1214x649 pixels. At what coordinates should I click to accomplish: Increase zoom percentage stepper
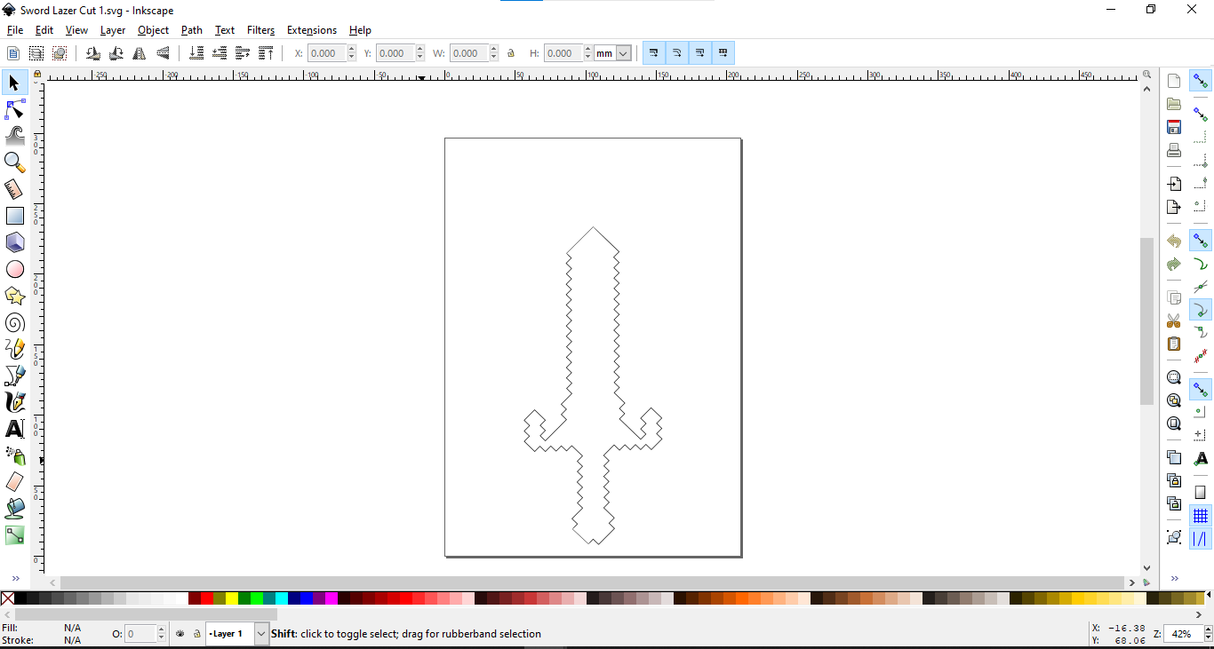(1208, 630)
